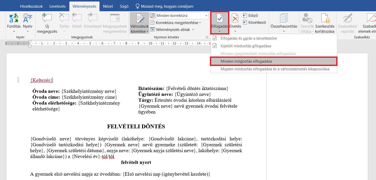This screenshot has height=180, width=376.
Task: Click the FELVÉTELI DÖNTÉS heading
Action: [136, 127]
